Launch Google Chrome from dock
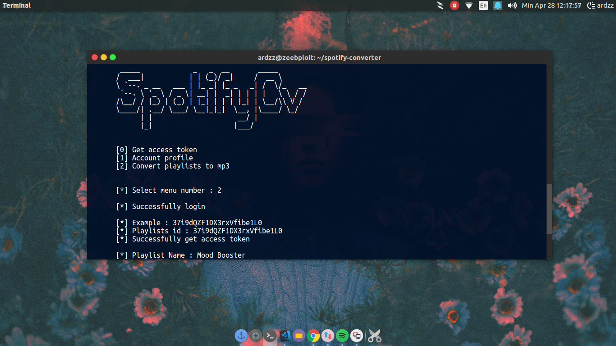Image resolution: width=616 pixels, height=346 pixels. (x=313, y=336)
